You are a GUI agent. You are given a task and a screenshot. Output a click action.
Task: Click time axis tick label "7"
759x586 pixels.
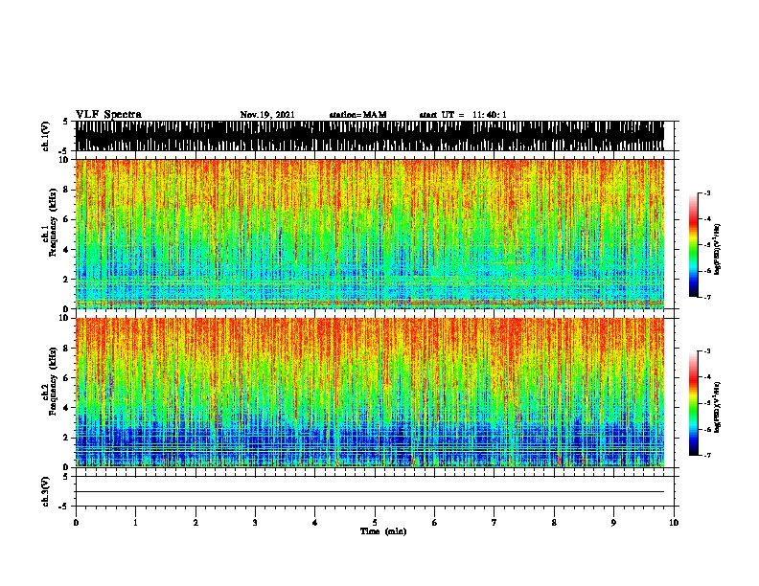494,522
